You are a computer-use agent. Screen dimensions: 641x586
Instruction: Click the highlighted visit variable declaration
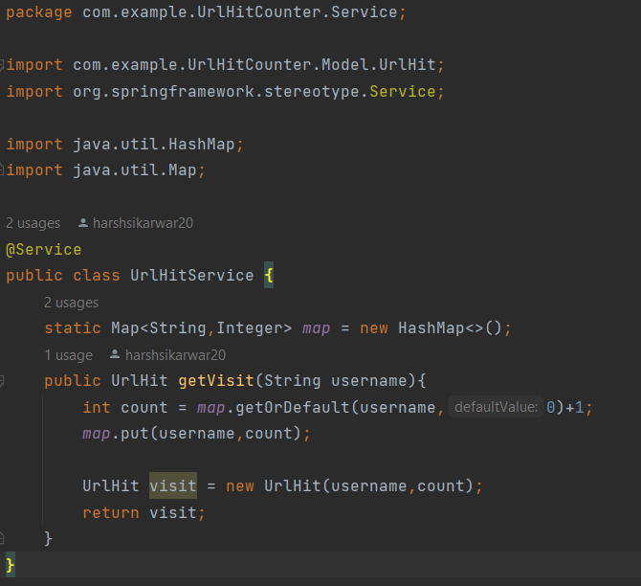pos(173,485)
